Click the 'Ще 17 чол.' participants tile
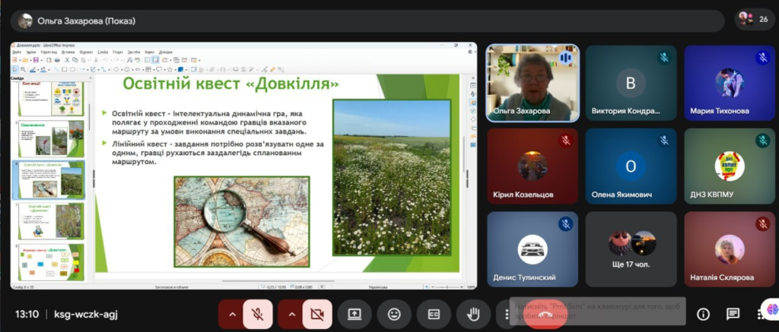 (631, 249)
